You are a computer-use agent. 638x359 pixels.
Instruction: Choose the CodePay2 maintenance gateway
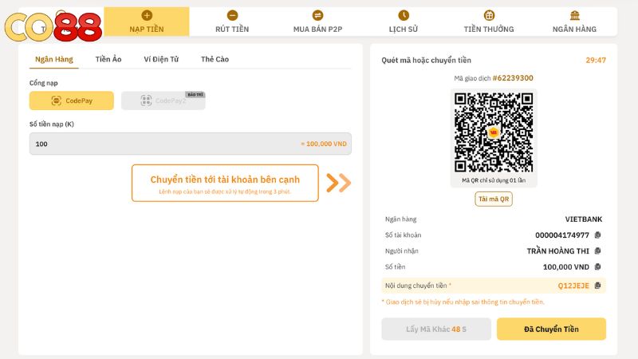click(163, 101)
